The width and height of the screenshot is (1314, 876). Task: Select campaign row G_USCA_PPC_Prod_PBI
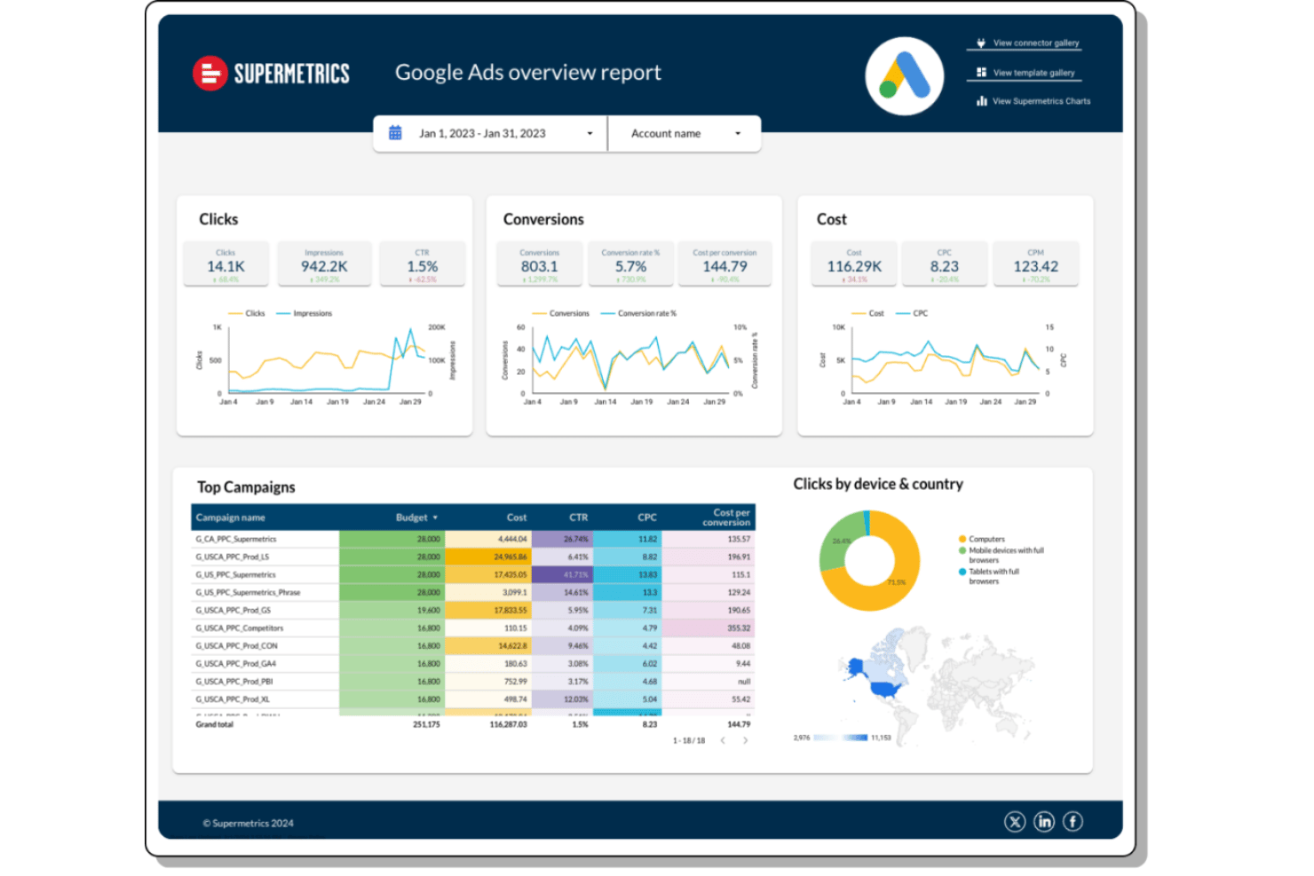pos(473,682)
